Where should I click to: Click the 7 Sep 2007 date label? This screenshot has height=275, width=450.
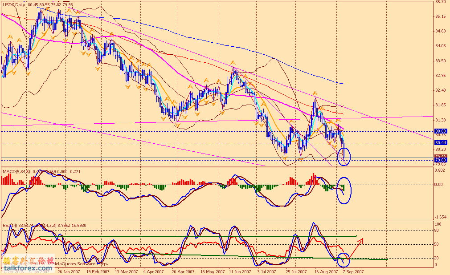(x=353, y=271)
